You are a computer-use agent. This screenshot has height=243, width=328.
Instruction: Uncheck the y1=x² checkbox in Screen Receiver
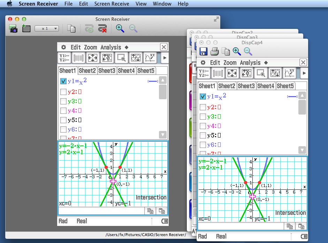tap(63, 81)
